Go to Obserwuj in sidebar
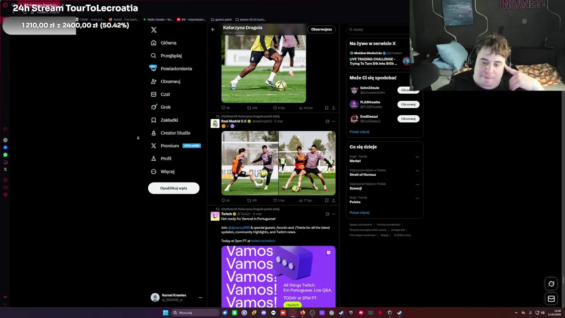565x318 pixels. point(166,81)
